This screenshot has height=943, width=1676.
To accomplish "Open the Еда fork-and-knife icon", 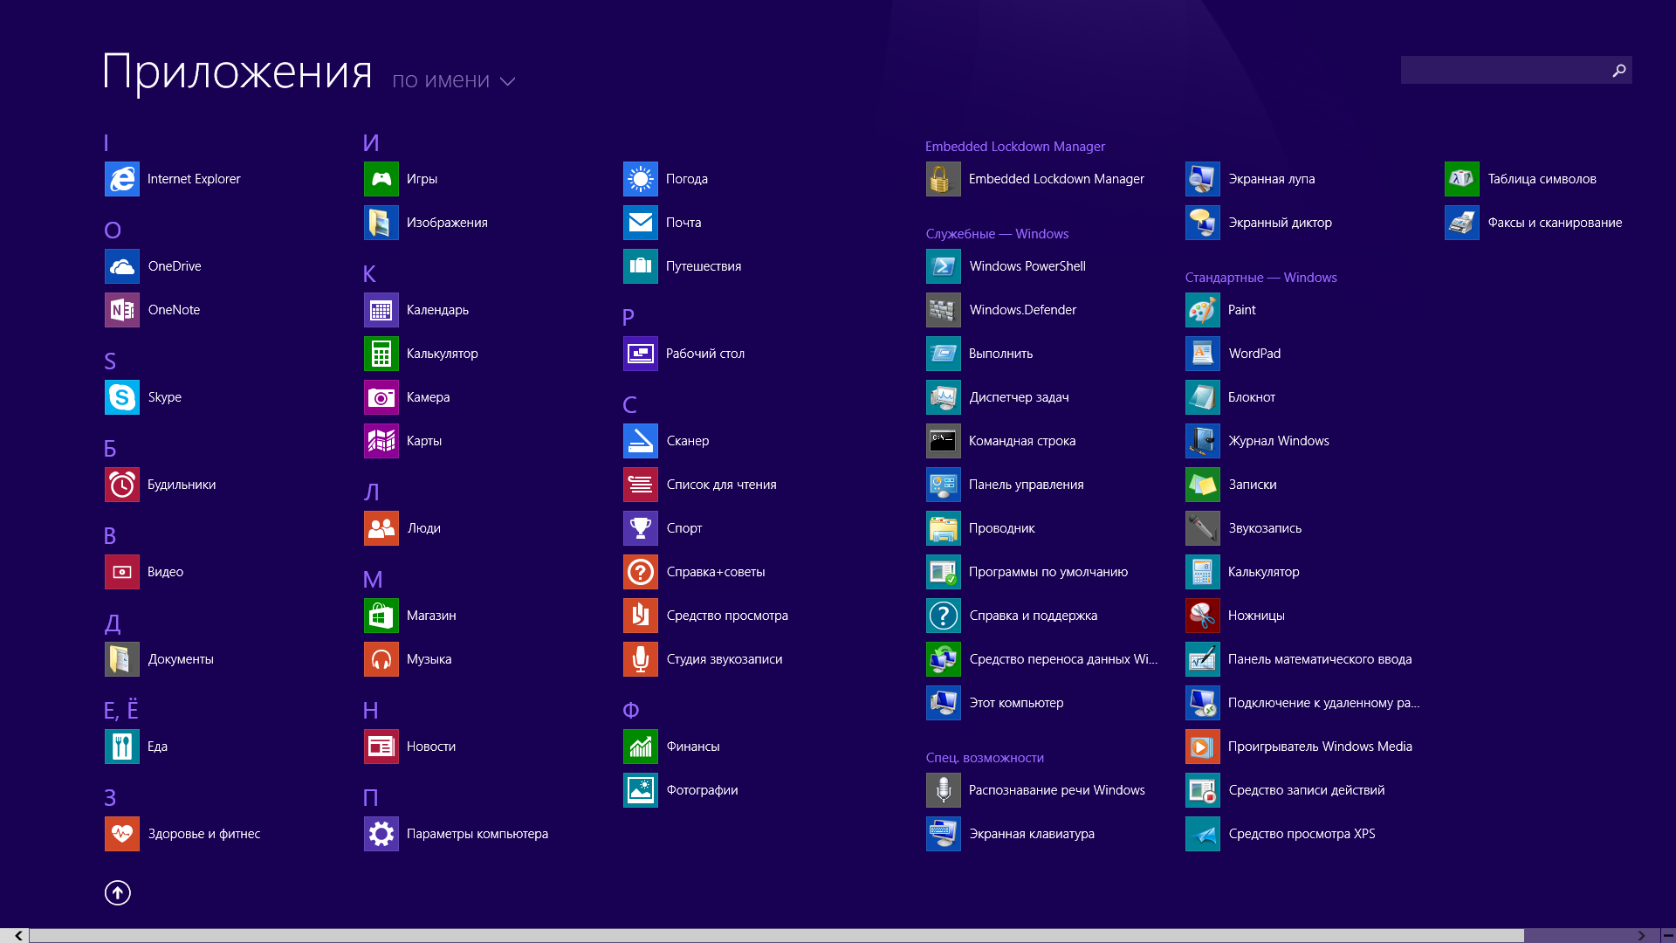I will tap(122, 747).
